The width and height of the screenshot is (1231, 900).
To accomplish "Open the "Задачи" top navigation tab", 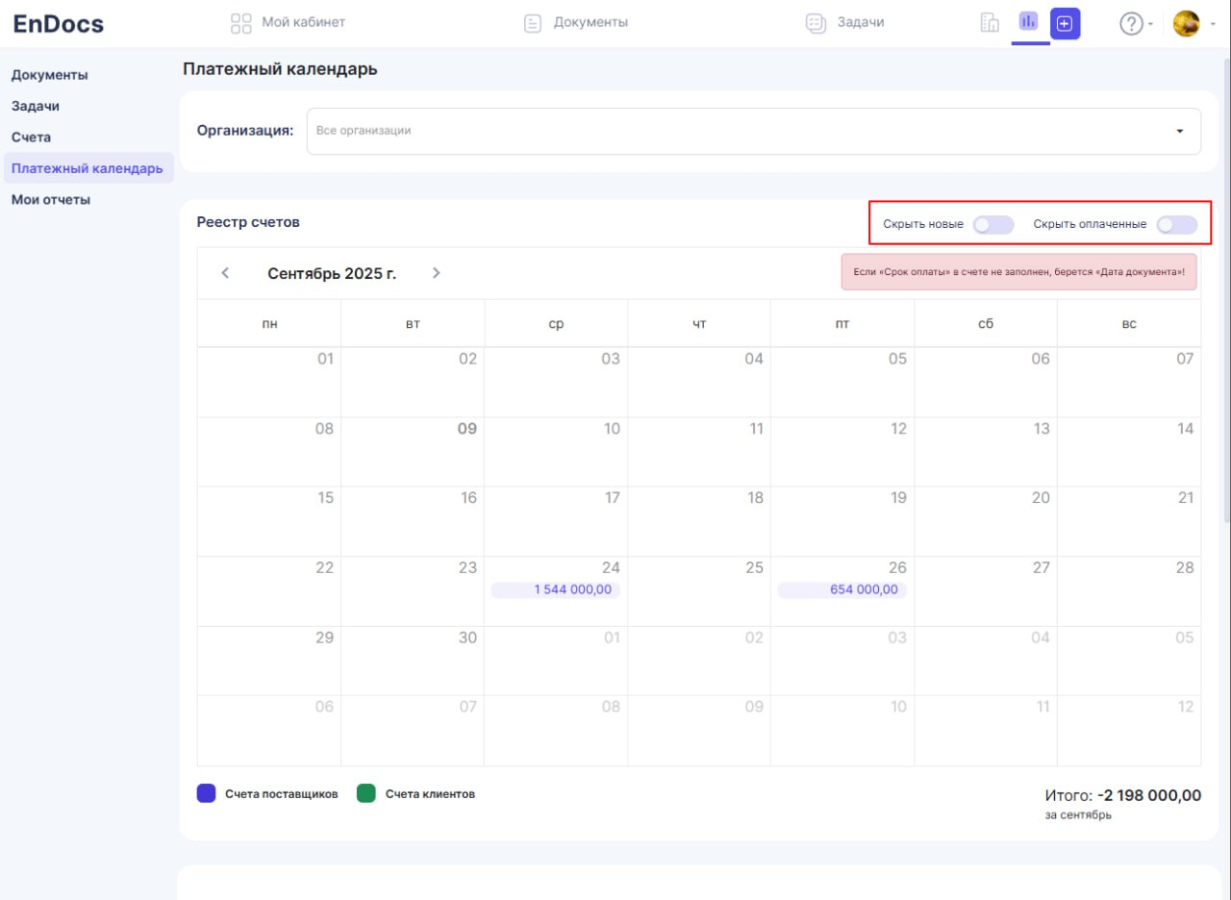I will [844, 22].
